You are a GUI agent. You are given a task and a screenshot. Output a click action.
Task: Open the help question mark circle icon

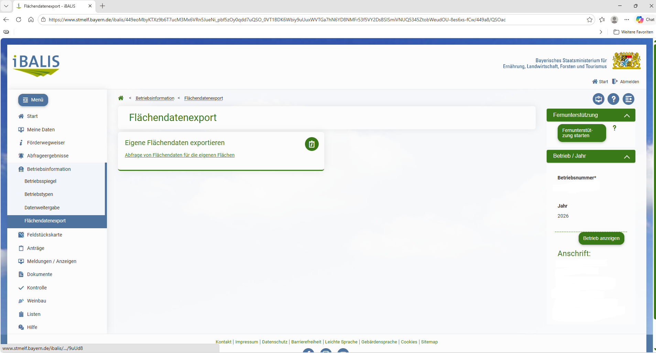(613, 99)
